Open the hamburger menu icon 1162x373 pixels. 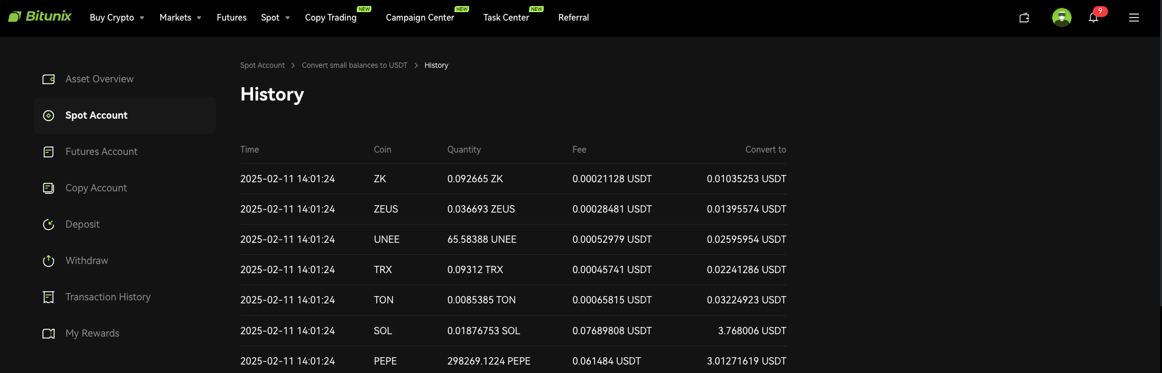(x=1133, y=18)
